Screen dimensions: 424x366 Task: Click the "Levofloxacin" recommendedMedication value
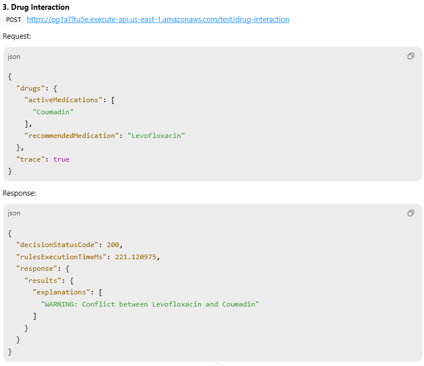(x=156, y=136)
